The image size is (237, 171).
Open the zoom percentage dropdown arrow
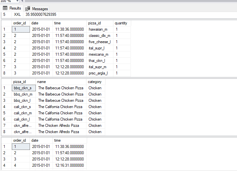click(17, 1)
